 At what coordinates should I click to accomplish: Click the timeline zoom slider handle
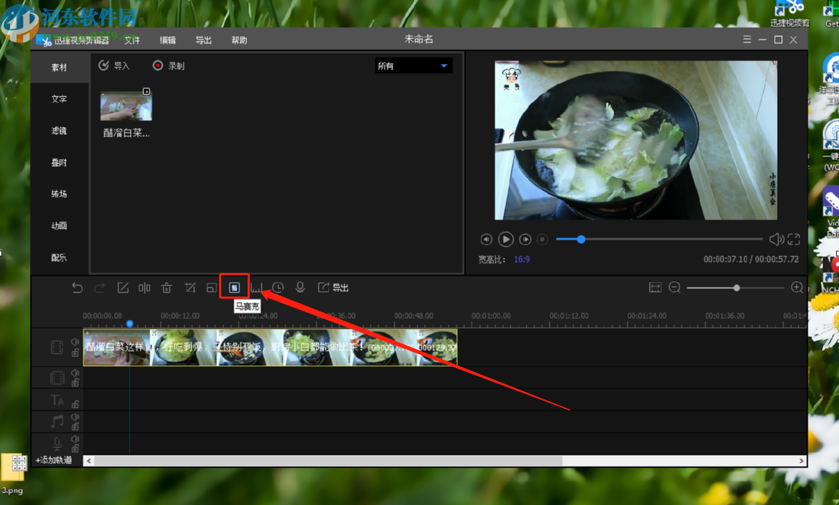pos(737,288)
